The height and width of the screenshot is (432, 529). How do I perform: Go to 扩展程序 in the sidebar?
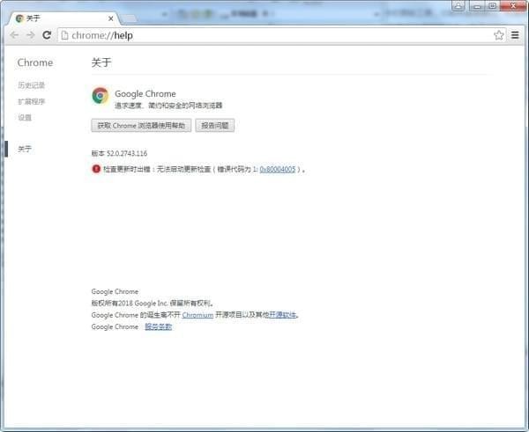pos(31,101)
